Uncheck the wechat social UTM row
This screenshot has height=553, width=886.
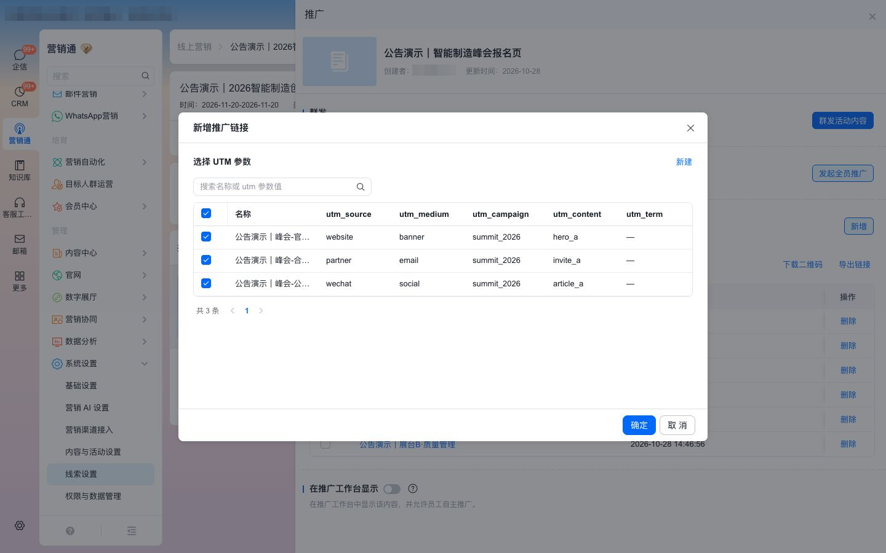pos(206,283)
